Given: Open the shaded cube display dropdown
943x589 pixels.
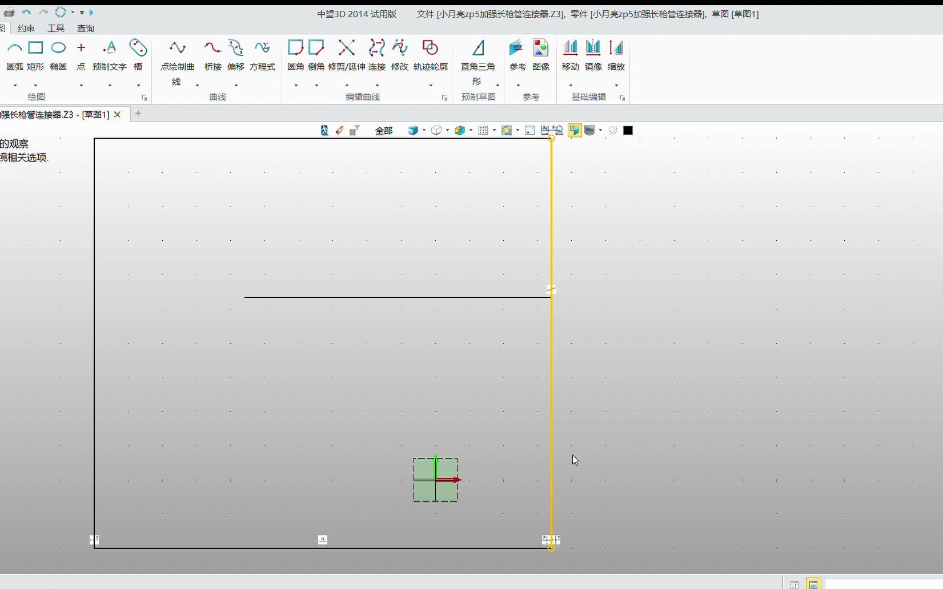Looking at the screenshot, I should point(424,130).
